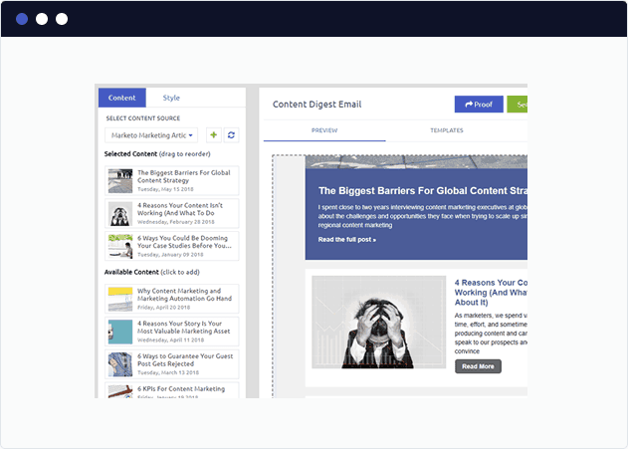Image resolution: width=628 pixels, height=449 pixels.
Task: Add Why Content Marketing and Marketing Automation article
Action: pyautogui.click(x=172, y=299)
